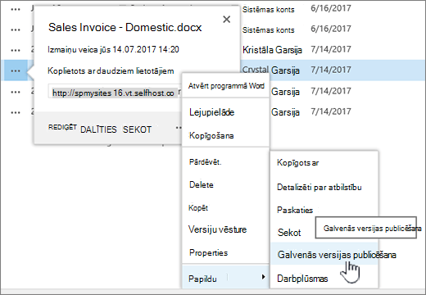Choose Atvērt programmā Word
Image resolution: width=426 pixels, height=295 pixels.
point(226,86)
